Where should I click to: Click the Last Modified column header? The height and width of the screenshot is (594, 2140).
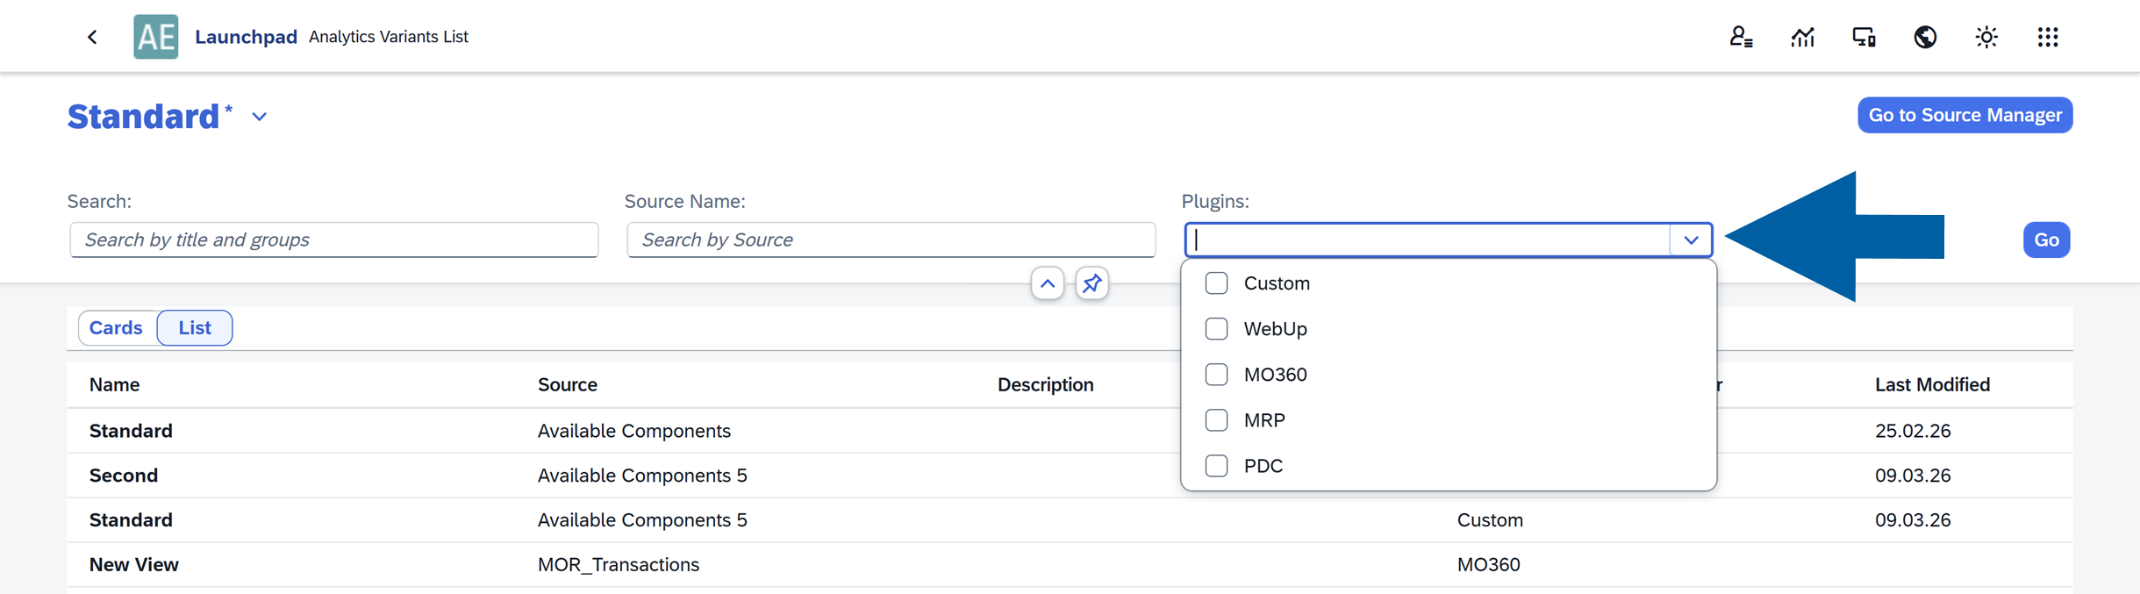pos(1932,384)
